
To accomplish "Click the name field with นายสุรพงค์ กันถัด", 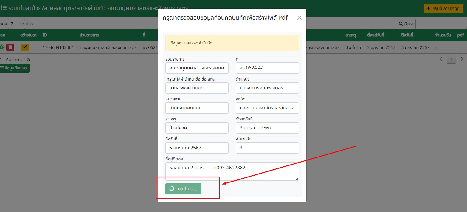I will click(197, 88).
